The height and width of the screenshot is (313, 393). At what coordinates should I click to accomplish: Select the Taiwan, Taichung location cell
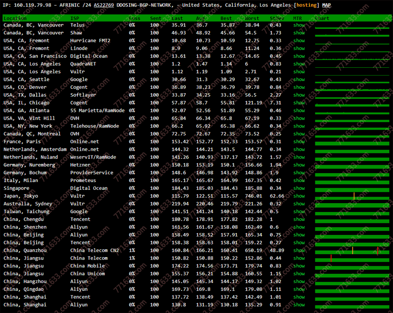point(27,211)
